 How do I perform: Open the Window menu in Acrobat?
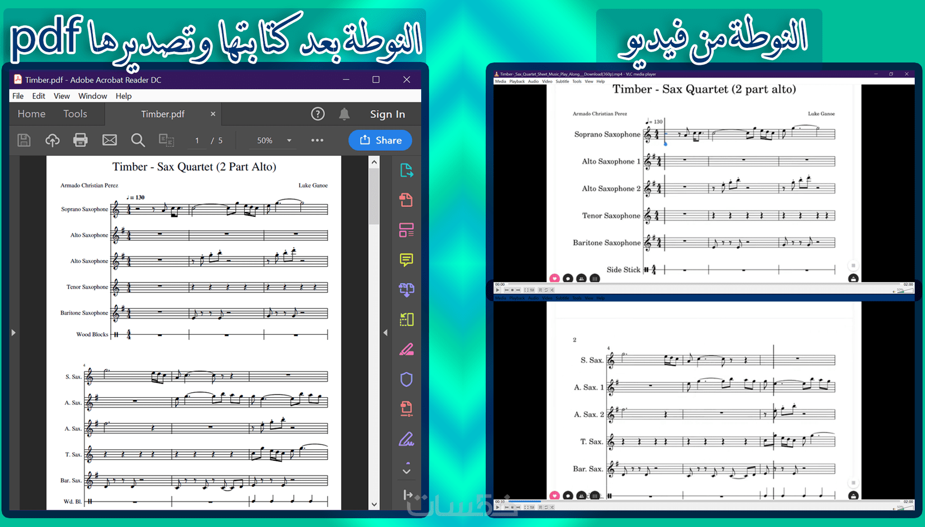(x=92, y=96)
